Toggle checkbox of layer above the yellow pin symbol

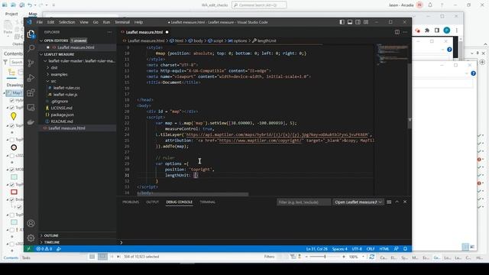point(12,108)
